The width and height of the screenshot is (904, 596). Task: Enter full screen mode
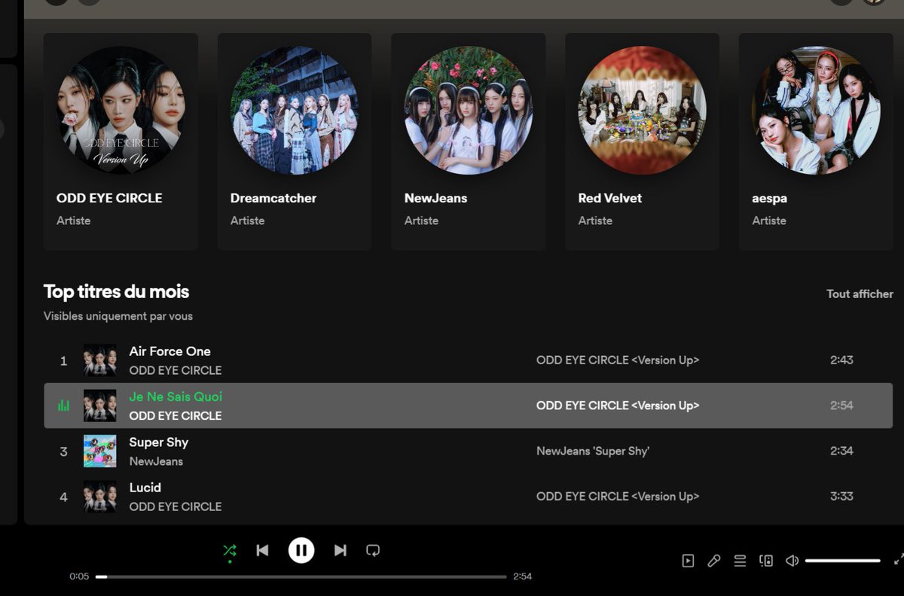tap(898, 560)
